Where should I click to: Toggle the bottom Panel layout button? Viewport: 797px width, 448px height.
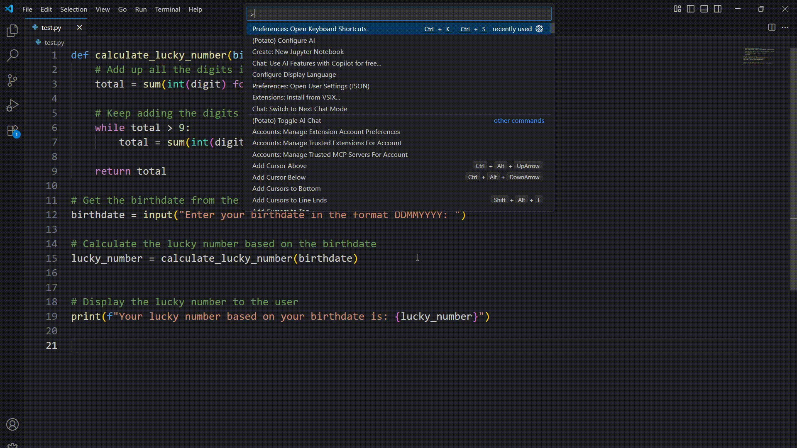click(x=704, y=9)
